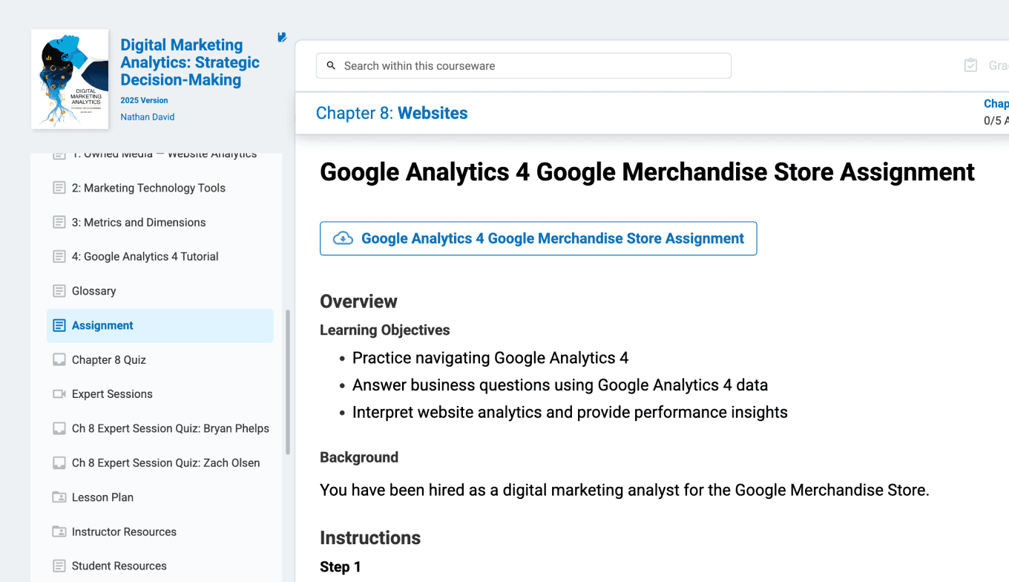This screenshot has width=1009, height=582.
Task: Click the sidebar vertical scrollbar
Action: pyautogui.click(x=288, y=382)
